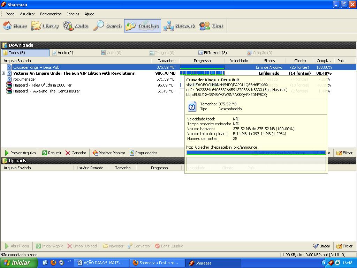Select the Haggard - Tales Of Ithiria 2008.rar download
The image size is (357, 268).
coord(42,85)
